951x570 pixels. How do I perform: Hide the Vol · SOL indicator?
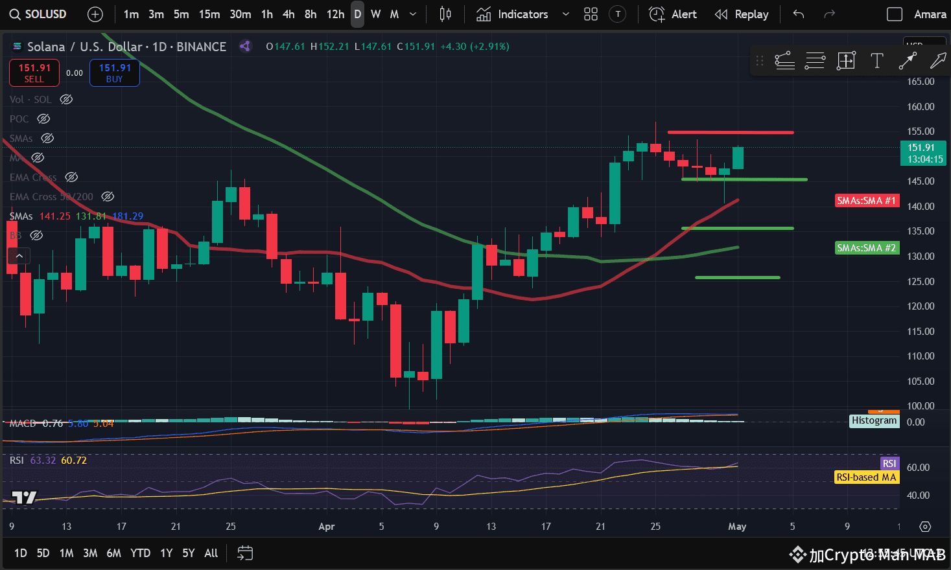pyautogui.click(x=65, y=99)
